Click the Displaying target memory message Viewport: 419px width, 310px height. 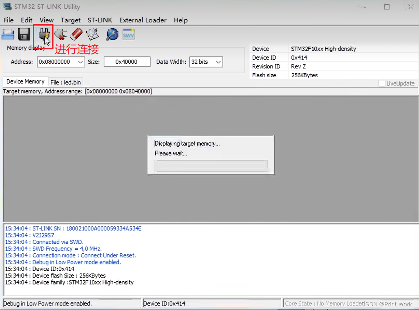point(187,144)
